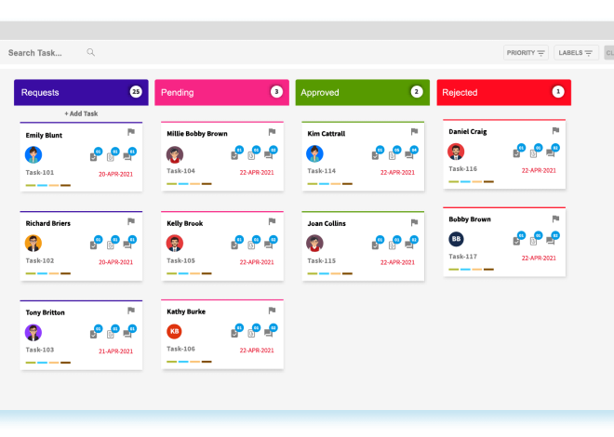Open comments icon on Emily Blunt card
614x437 pixels.
click(x=127, y=157)
